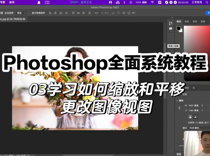Click the globe icon in menu bar
This screenshot has width=210, height=156.
tap(110, 2)
